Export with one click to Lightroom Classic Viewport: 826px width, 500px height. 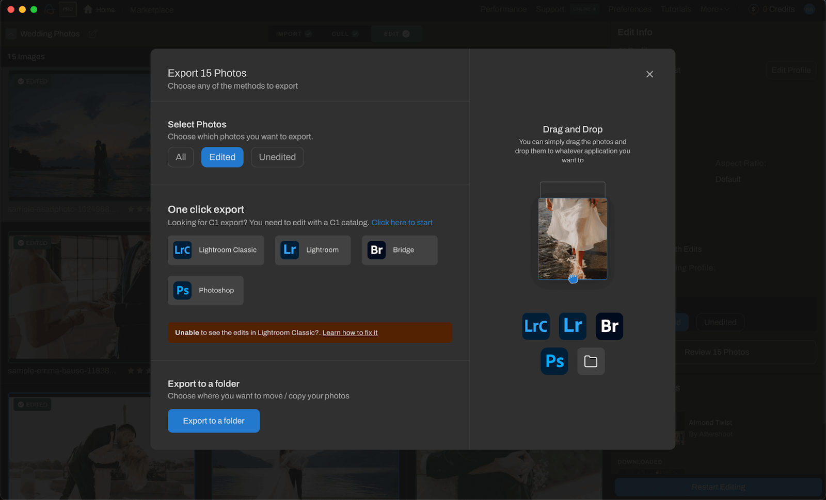pos(216,250)
